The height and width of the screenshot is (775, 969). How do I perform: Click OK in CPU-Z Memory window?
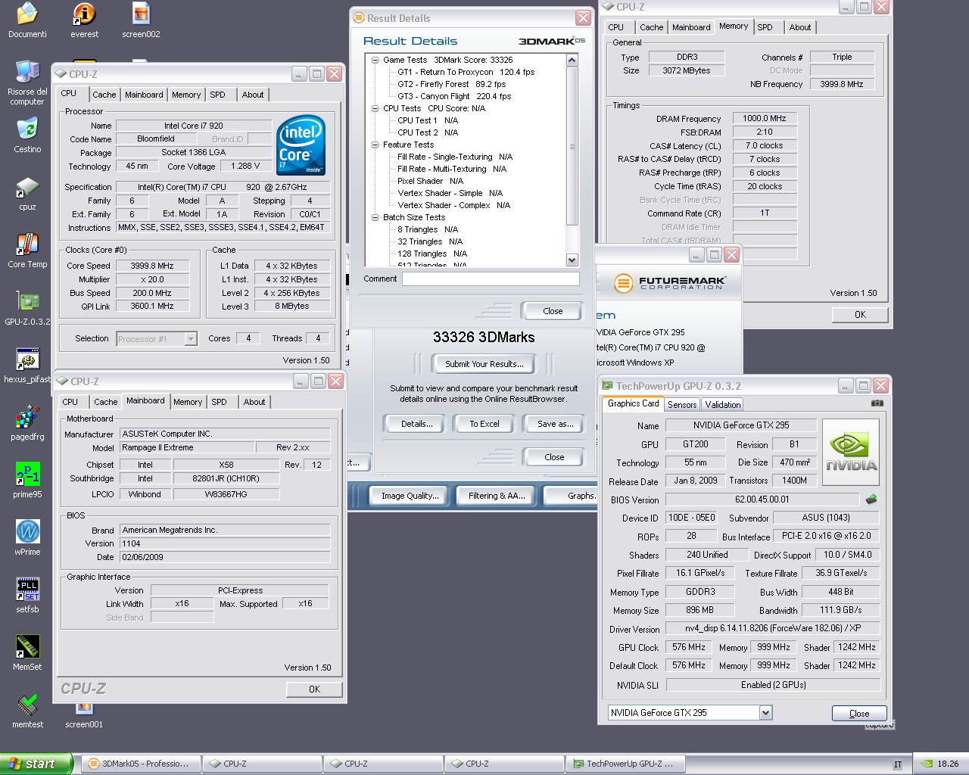tap(860, 315)
